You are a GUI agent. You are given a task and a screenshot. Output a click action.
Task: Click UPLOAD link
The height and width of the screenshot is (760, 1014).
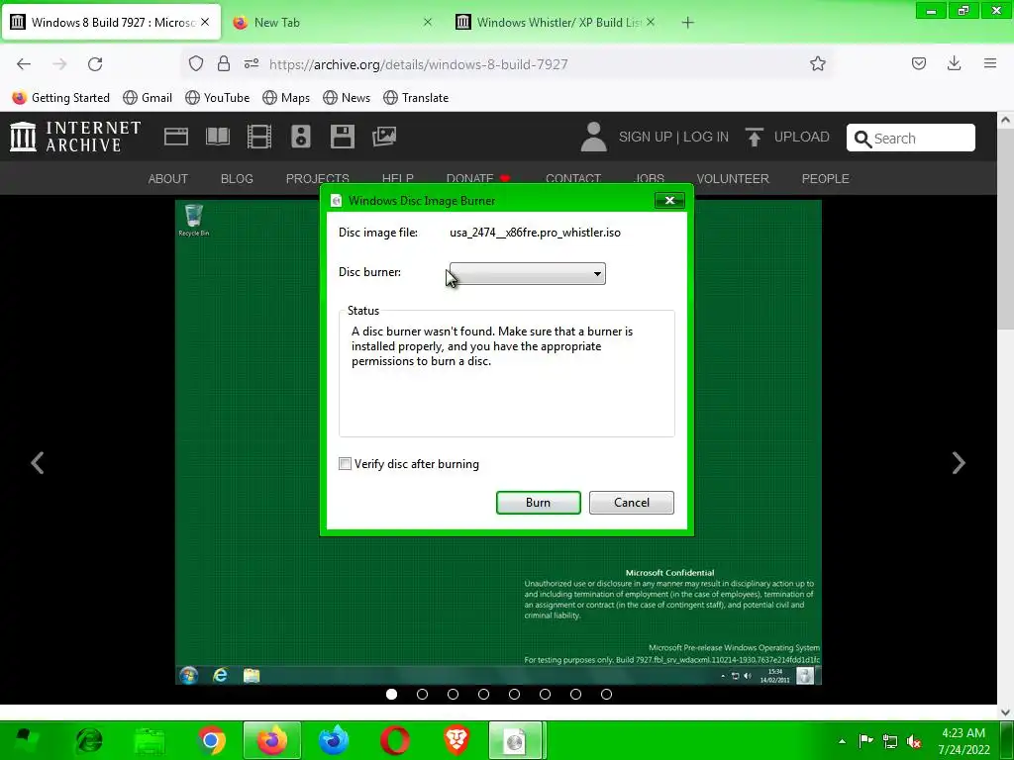pyautogui.click(x=801, y=137)
